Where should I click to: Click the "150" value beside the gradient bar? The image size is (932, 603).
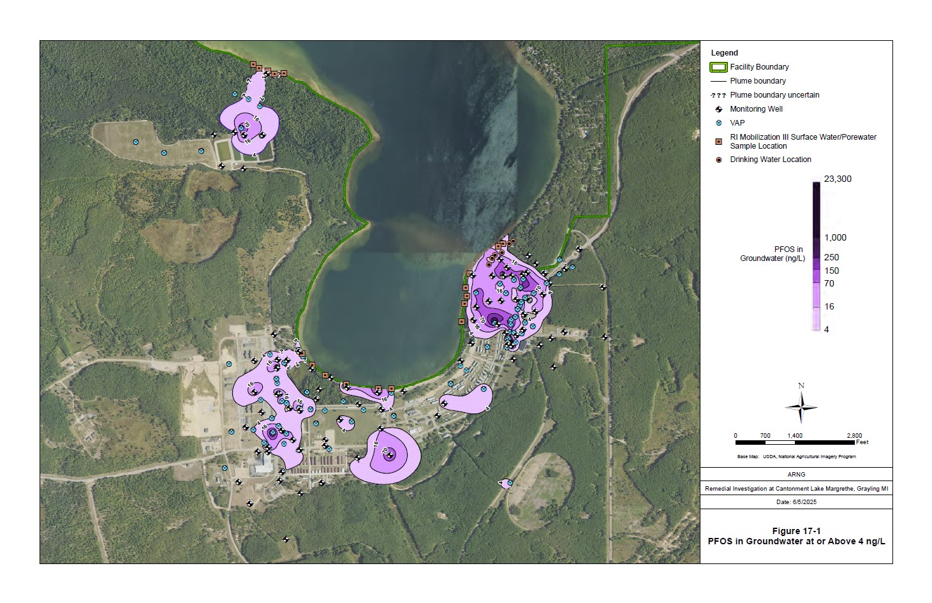[x=832, y=271]
